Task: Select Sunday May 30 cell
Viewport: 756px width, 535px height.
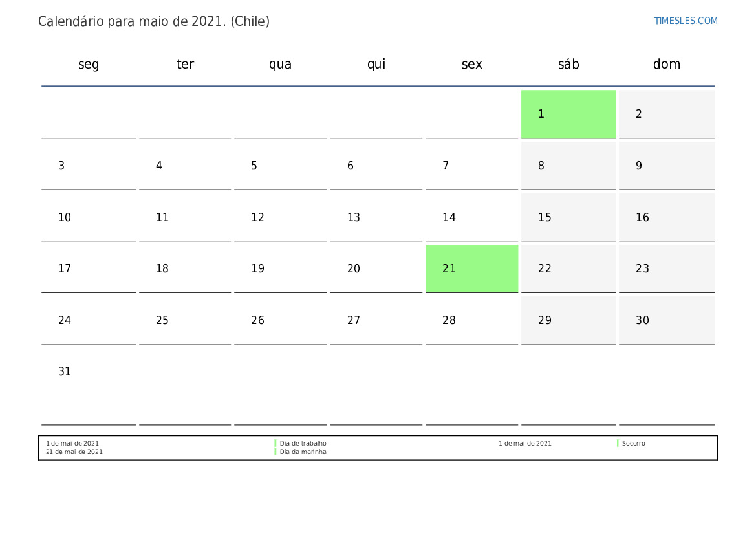Action: coord(666,320)
